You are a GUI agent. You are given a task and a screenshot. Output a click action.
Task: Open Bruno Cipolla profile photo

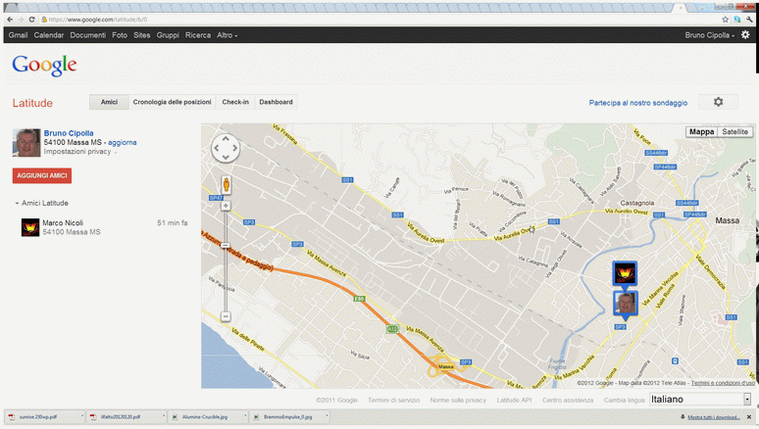click(26, 143)
